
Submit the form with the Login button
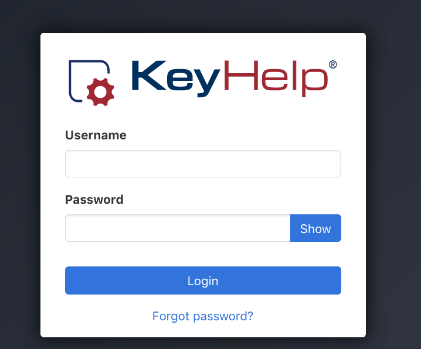203,280
